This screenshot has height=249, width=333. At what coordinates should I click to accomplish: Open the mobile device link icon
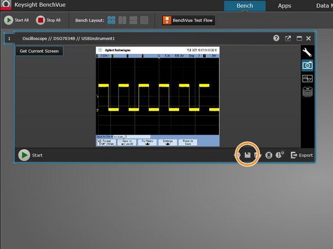pyautogui.click(x=269, y=155)
